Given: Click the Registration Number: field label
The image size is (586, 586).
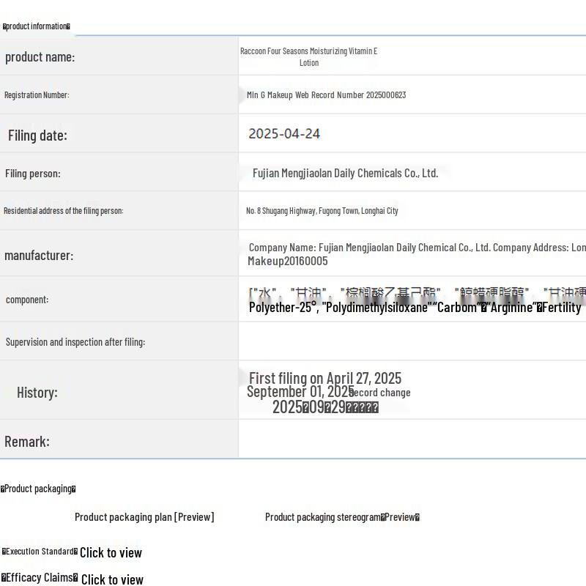Looking at the screenshot, I should click(x=37, y=95).
